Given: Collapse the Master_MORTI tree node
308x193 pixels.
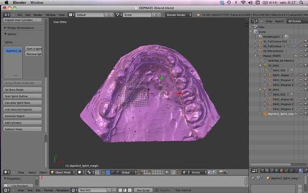Looking at the screenshot, I should pyautogui.click(x=256, y=56).
